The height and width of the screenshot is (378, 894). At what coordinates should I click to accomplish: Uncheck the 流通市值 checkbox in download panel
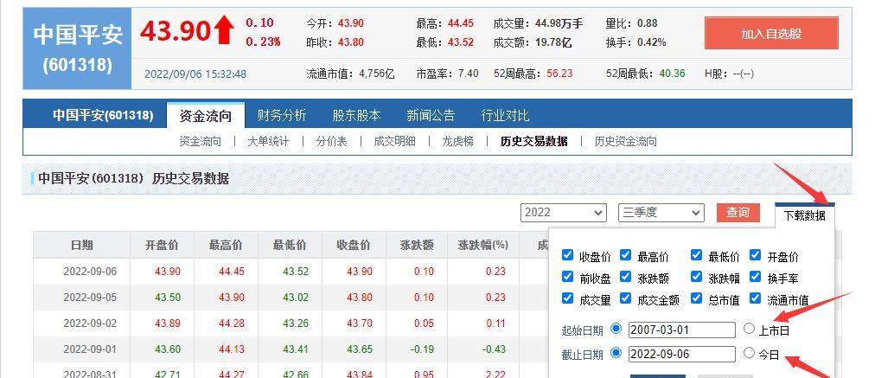coord(756,298)
